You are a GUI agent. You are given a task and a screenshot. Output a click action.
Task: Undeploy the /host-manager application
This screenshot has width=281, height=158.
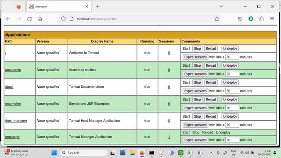pyautogui.click(x=230, y=116)
